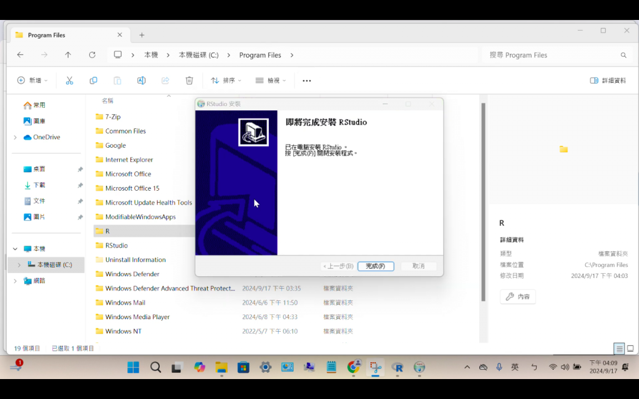Viewport: 639px width, 399px height.
Task: Open Windows Start button on taskbar
Action: coord(134,367)
